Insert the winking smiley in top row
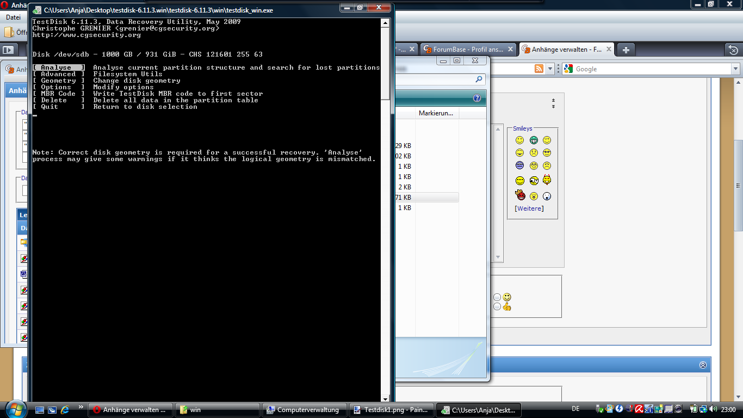 [547, 140]
